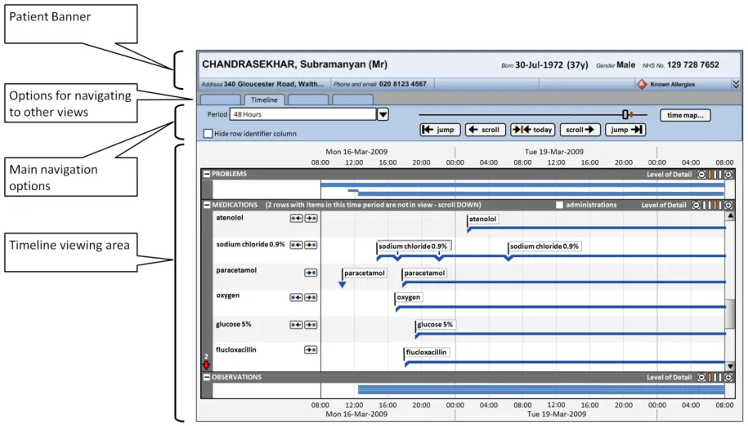Viewport: 748px width, 426px height.
Task: Jump to previous atenolol item using left-arrow icon
Action: pyautogui.click(x=296, y=219)
